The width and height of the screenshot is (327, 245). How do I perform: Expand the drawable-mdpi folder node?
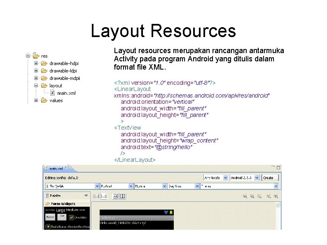coord(36,78)
